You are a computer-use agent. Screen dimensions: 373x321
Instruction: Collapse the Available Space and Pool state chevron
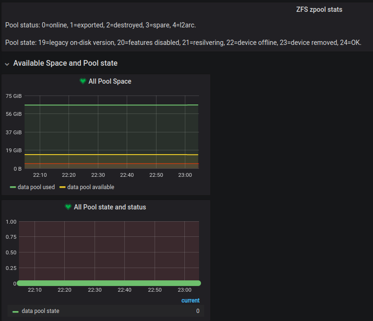coord(7,63)
